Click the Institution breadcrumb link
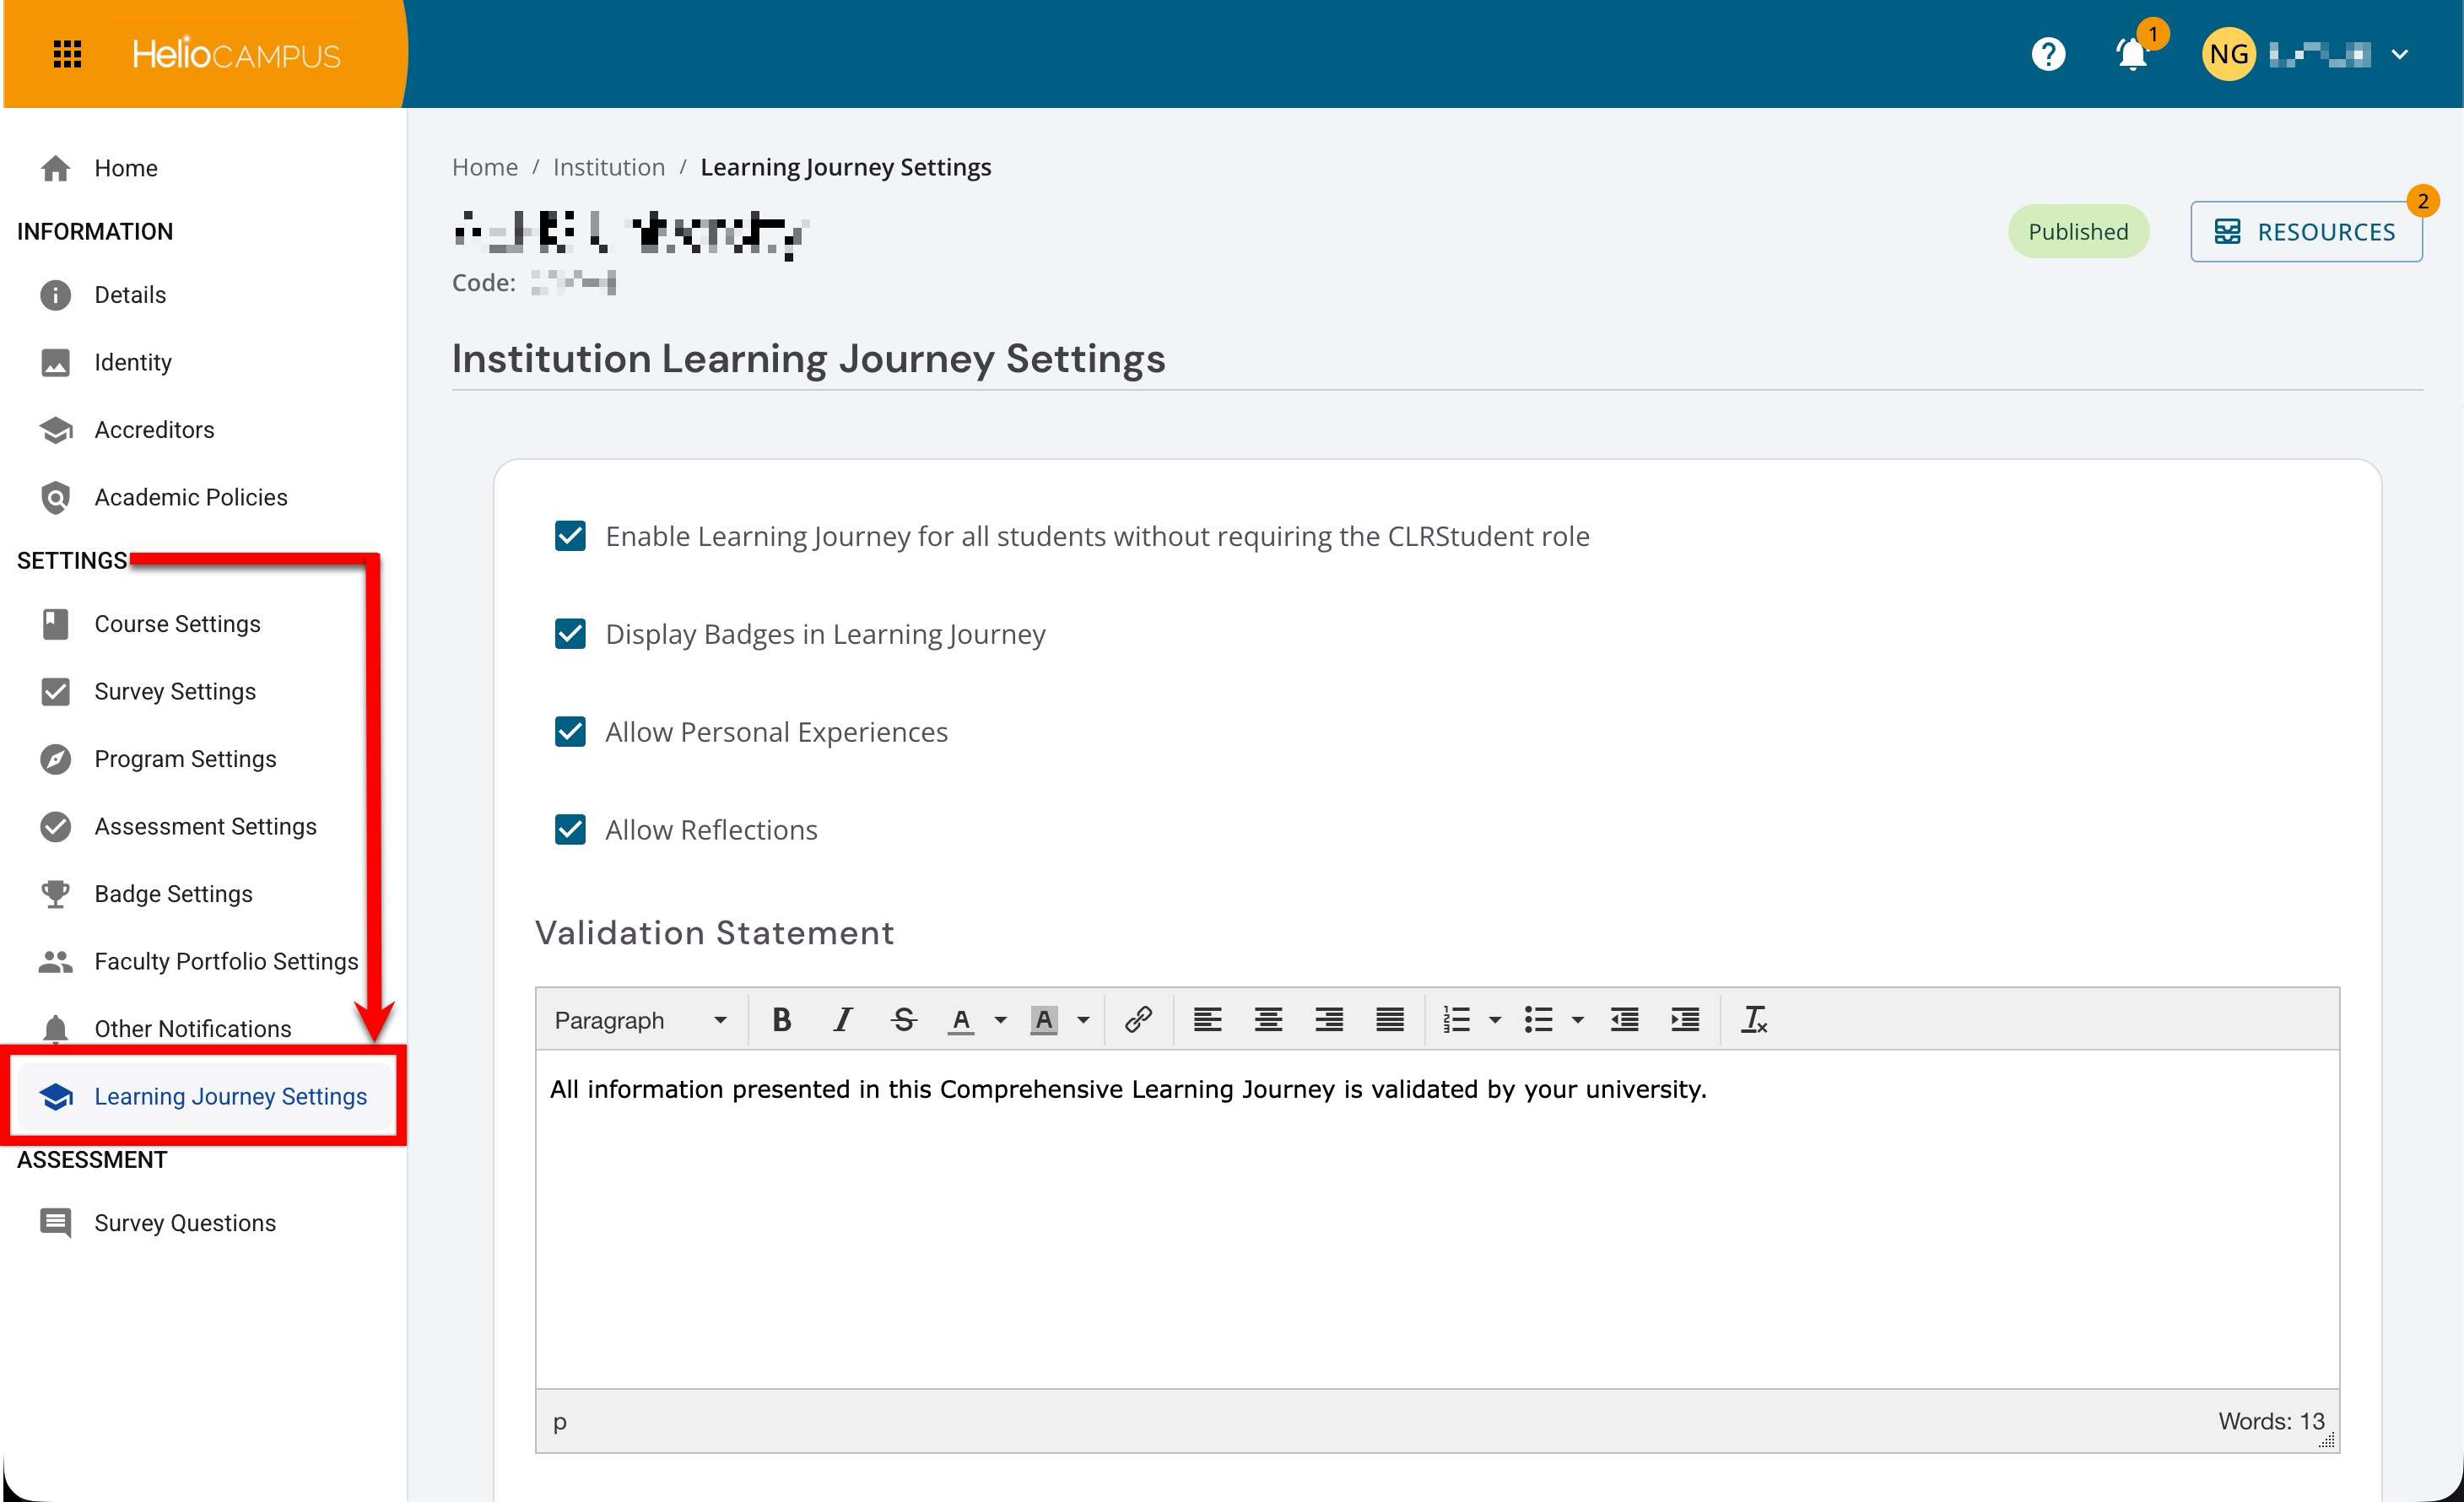Screen dimensions: 2464x1502 pos(608,167)
